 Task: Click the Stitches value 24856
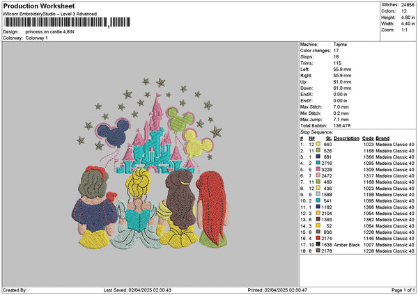coord(408,5)
